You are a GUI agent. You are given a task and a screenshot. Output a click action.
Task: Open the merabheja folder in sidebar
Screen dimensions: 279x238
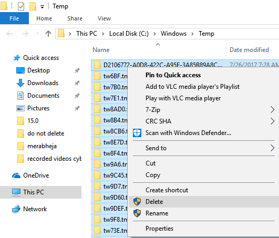coord(42,146)
